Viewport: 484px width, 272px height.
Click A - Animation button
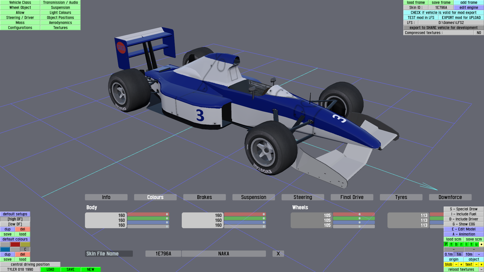point(464,234)
